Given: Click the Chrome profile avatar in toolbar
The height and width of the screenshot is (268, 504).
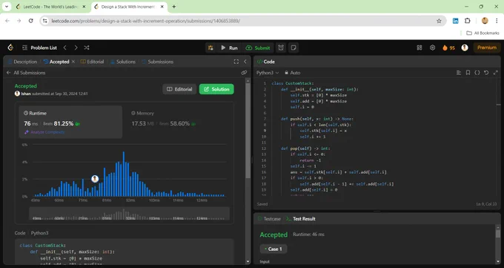Looking at the screenshot, I should 485,21.
